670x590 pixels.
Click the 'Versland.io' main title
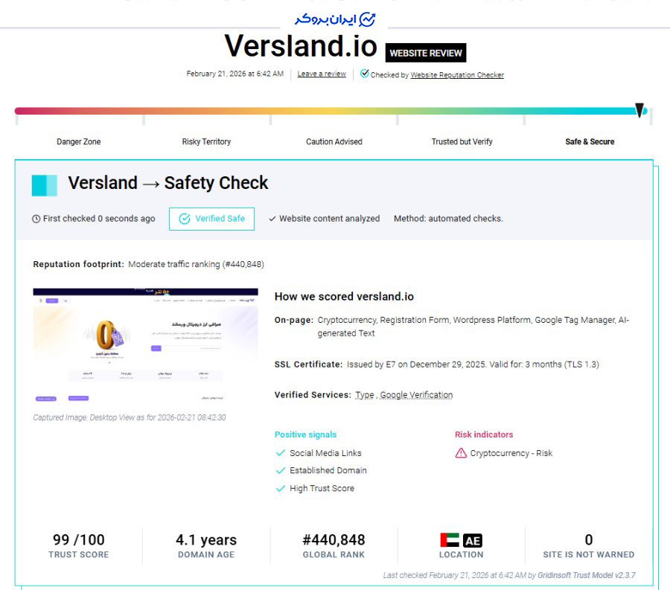[x=301, y=46]
